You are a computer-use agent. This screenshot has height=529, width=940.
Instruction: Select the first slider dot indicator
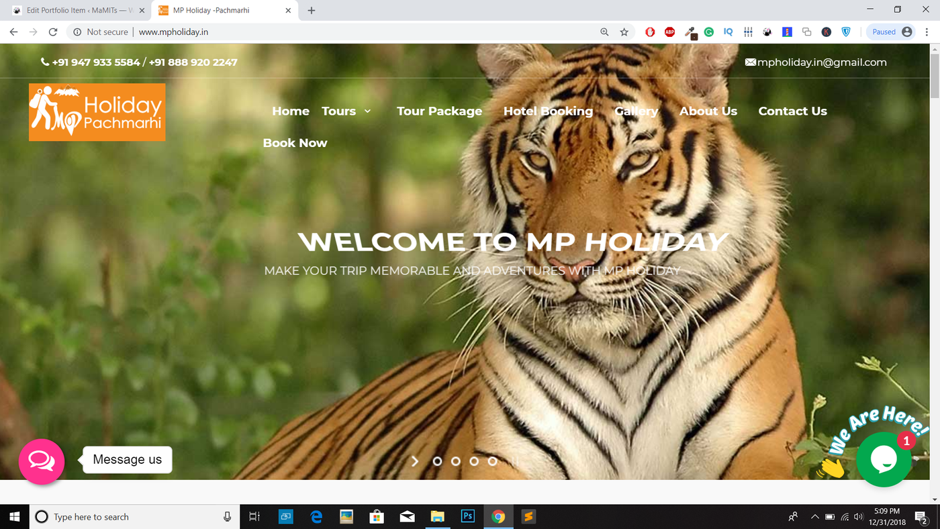pos(438,461)
